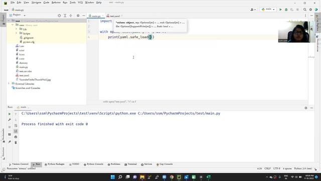Click the Stop icon in top toolbar
Viewport: 321px width, 181px height.
(x=297, y=10)
